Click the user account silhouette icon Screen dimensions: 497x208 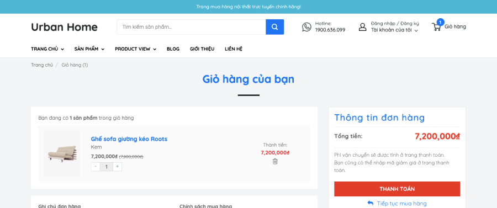tap(362, 27)
